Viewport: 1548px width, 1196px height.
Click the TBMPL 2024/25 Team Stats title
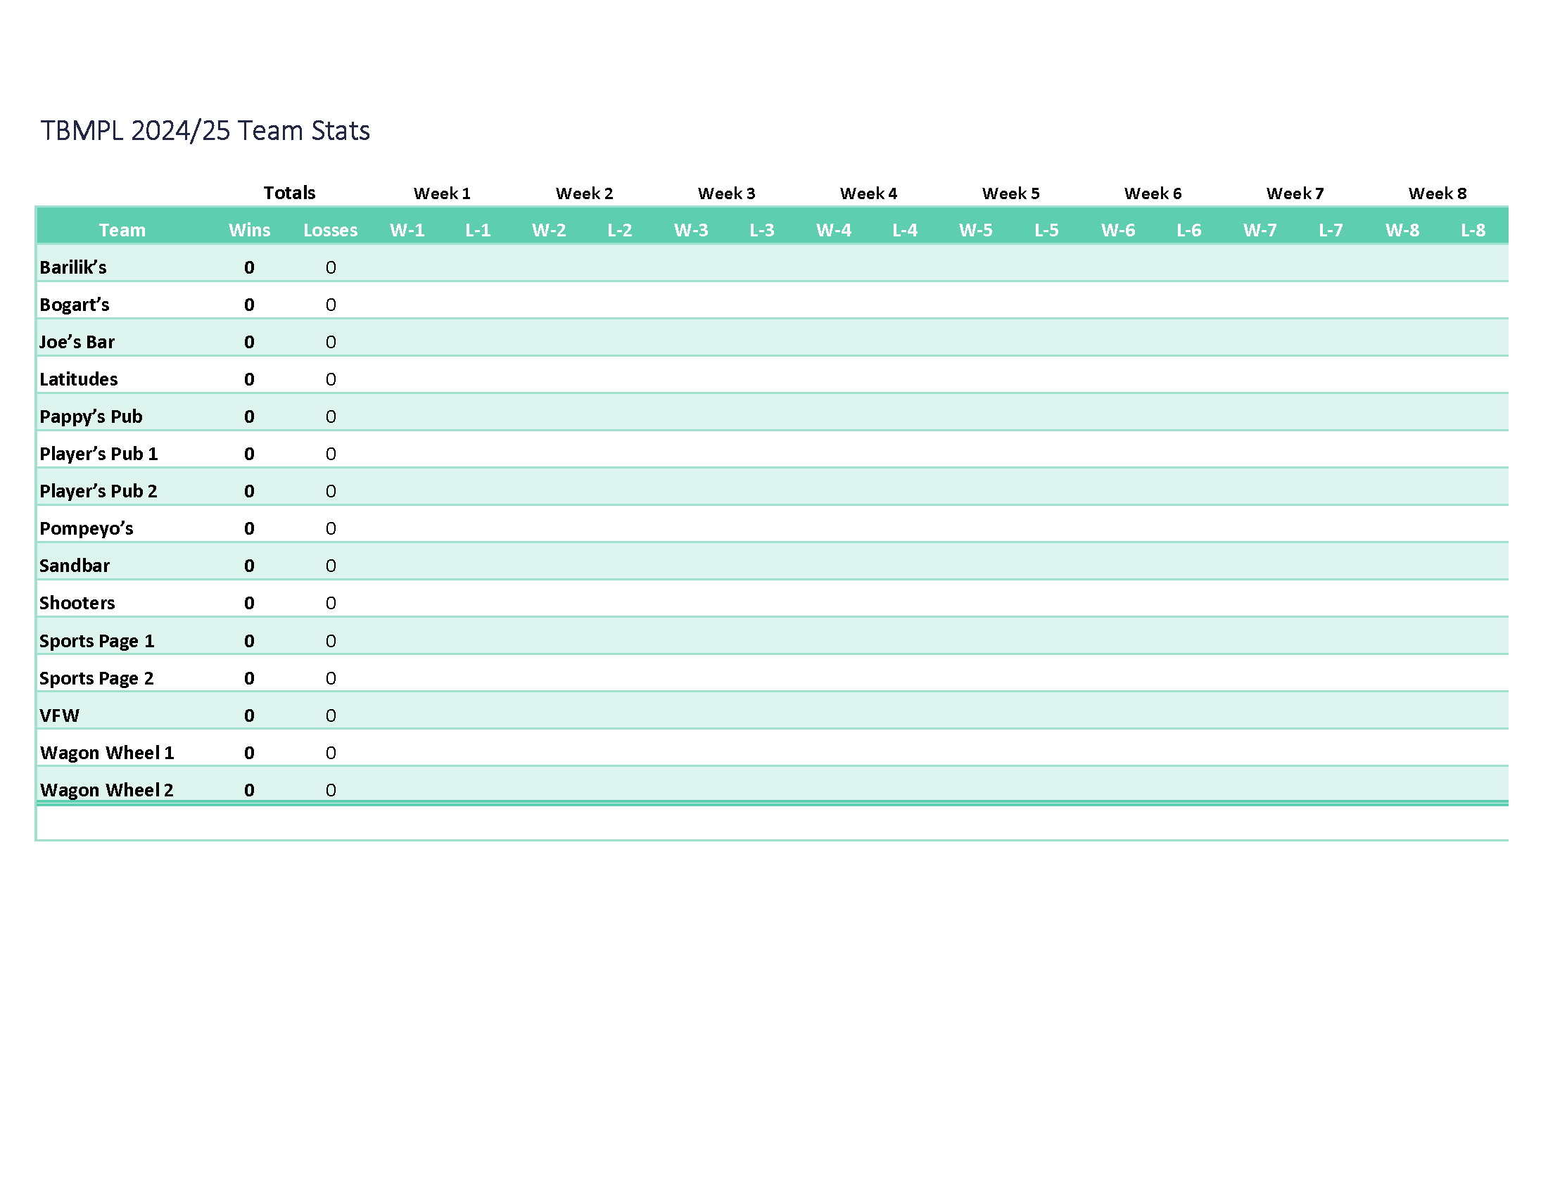point(205,131)
